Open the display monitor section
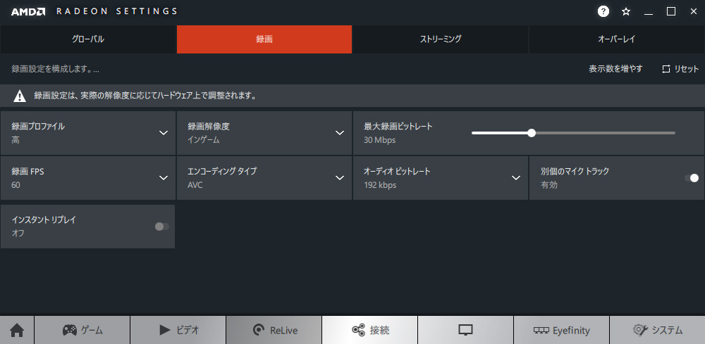The height and width of the screenshot is (344, 705). pos(465,330)
